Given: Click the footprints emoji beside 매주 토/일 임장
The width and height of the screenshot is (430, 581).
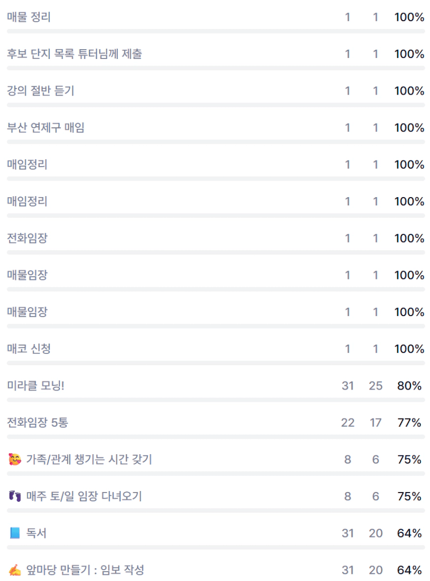Looking at the screenshot, I should pyautogui.click(x=15, y=496).
